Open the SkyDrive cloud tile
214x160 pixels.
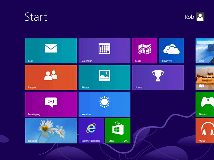coord(171,51)
